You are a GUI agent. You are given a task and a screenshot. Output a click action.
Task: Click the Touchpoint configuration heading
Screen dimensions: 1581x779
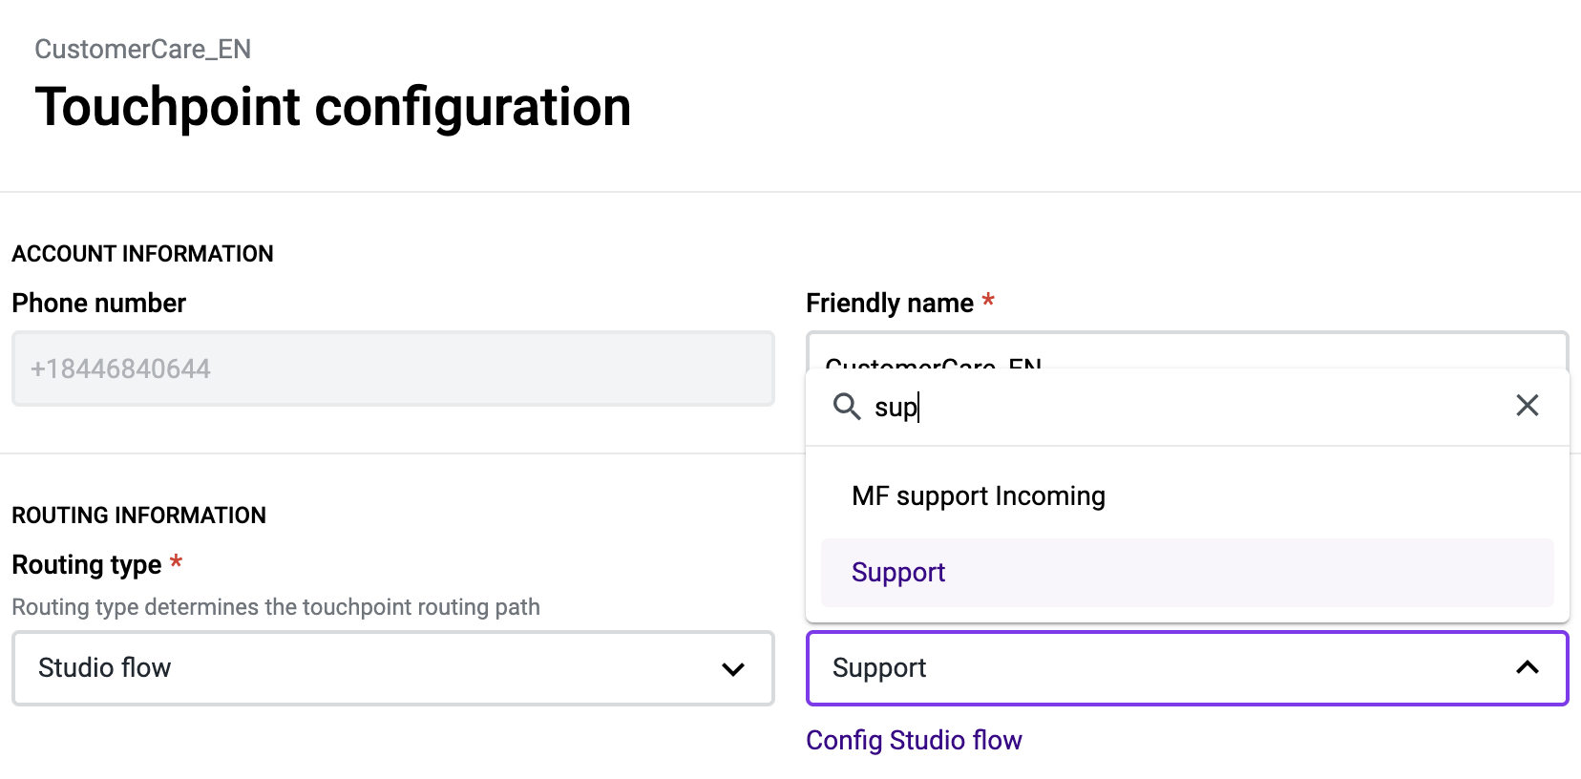(x=333, y=106)
